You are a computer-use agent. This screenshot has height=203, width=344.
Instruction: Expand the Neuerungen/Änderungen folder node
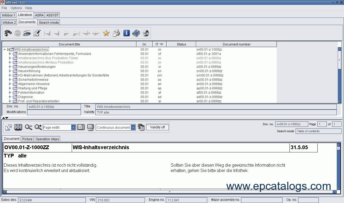(x=10, y=67)
